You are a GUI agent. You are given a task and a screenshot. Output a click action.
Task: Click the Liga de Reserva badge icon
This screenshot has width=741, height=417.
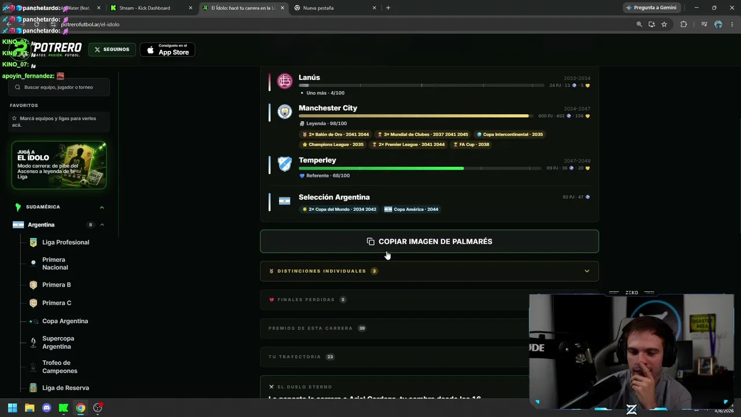[x=33, y=388]
